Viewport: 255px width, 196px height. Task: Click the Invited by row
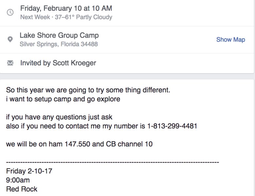pos(127,63)
